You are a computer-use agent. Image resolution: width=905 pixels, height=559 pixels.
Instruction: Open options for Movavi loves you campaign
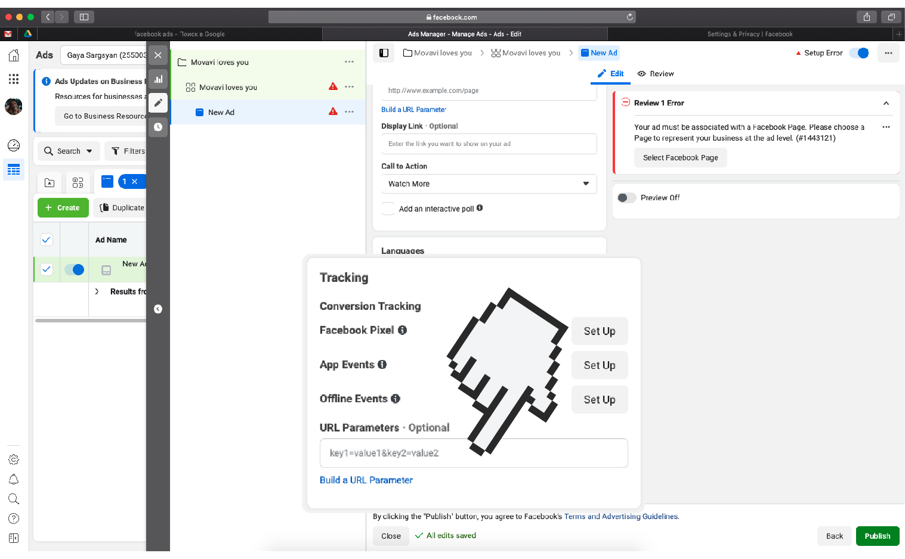[x=349, y=62]
